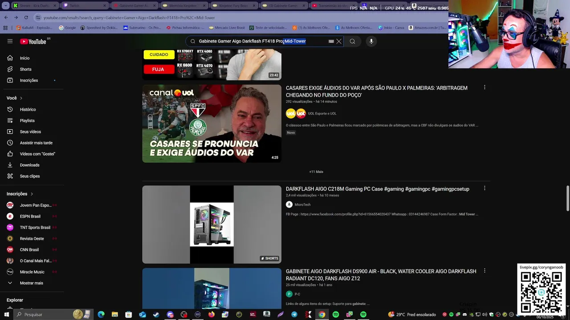Open the MicroTech channel link

[302, 205]
